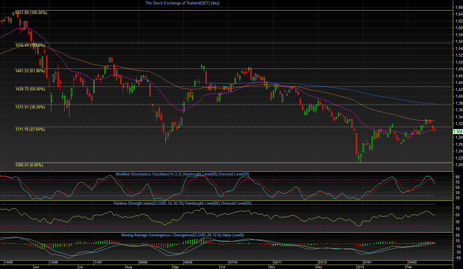Image resolution: width=463 pixels, height=269 pixels.
Task: Click the "Dec" month label
Action: point(319,267)
